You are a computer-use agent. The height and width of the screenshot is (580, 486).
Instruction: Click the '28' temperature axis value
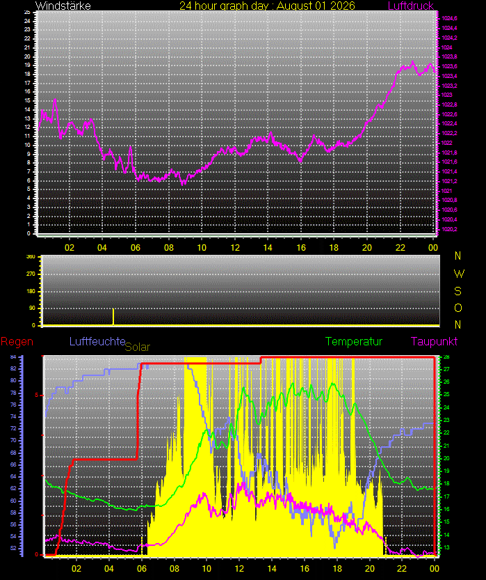point(446,357)
